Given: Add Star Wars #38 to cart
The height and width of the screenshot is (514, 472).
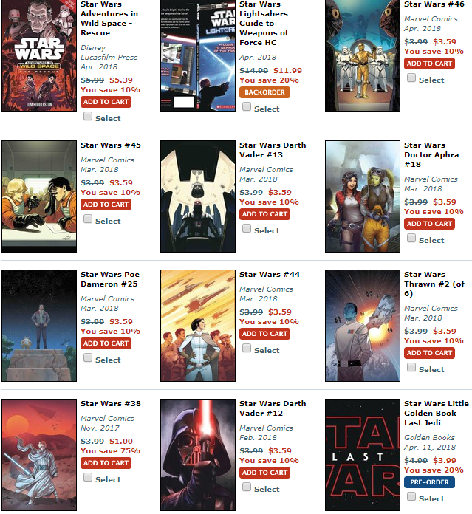Looking at the screenshot, I should point(106,463).
